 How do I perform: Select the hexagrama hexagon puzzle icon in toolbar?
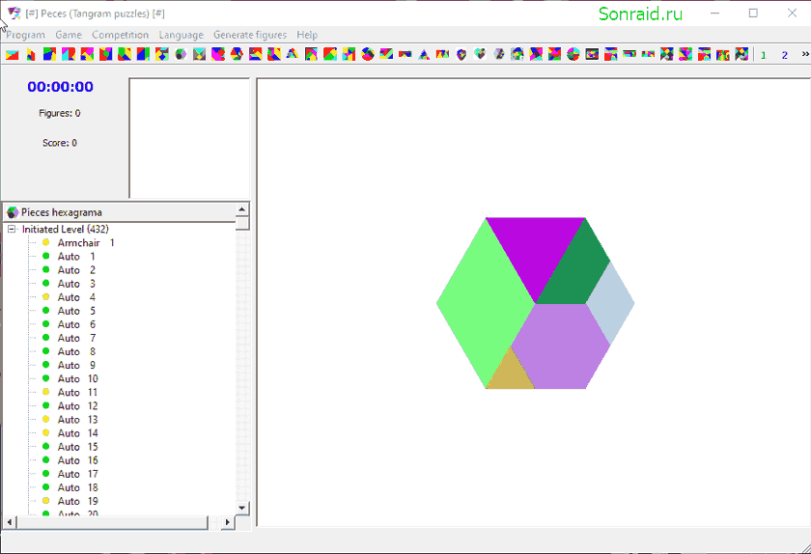point(181,54)
